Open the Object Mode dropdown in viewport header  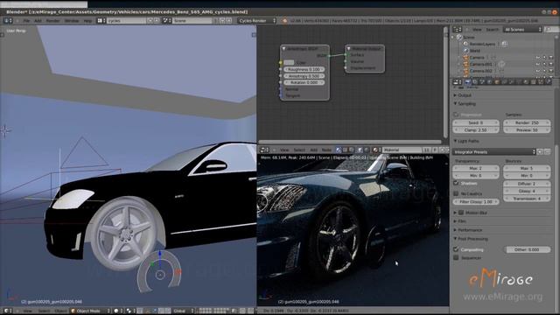click(x=90, y=311)
